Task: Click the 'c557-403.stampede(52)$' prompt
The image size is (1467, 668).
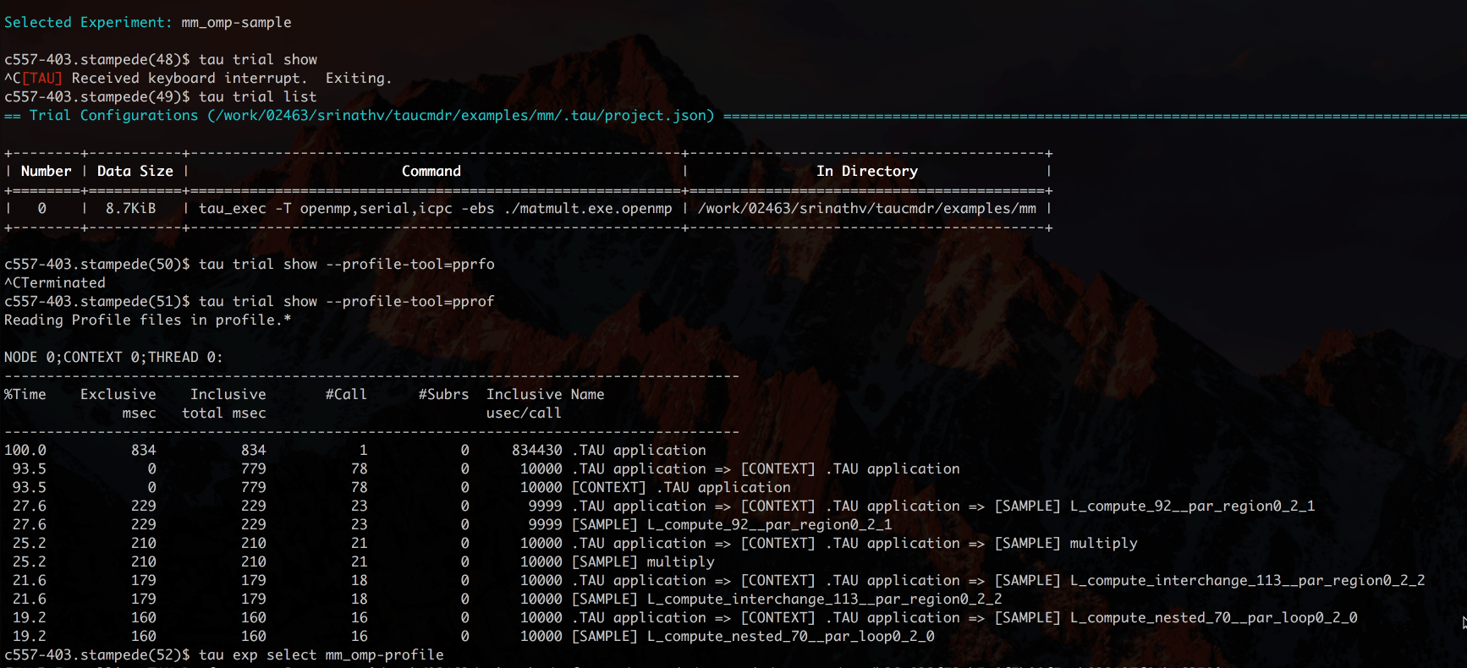Action: 97,655
